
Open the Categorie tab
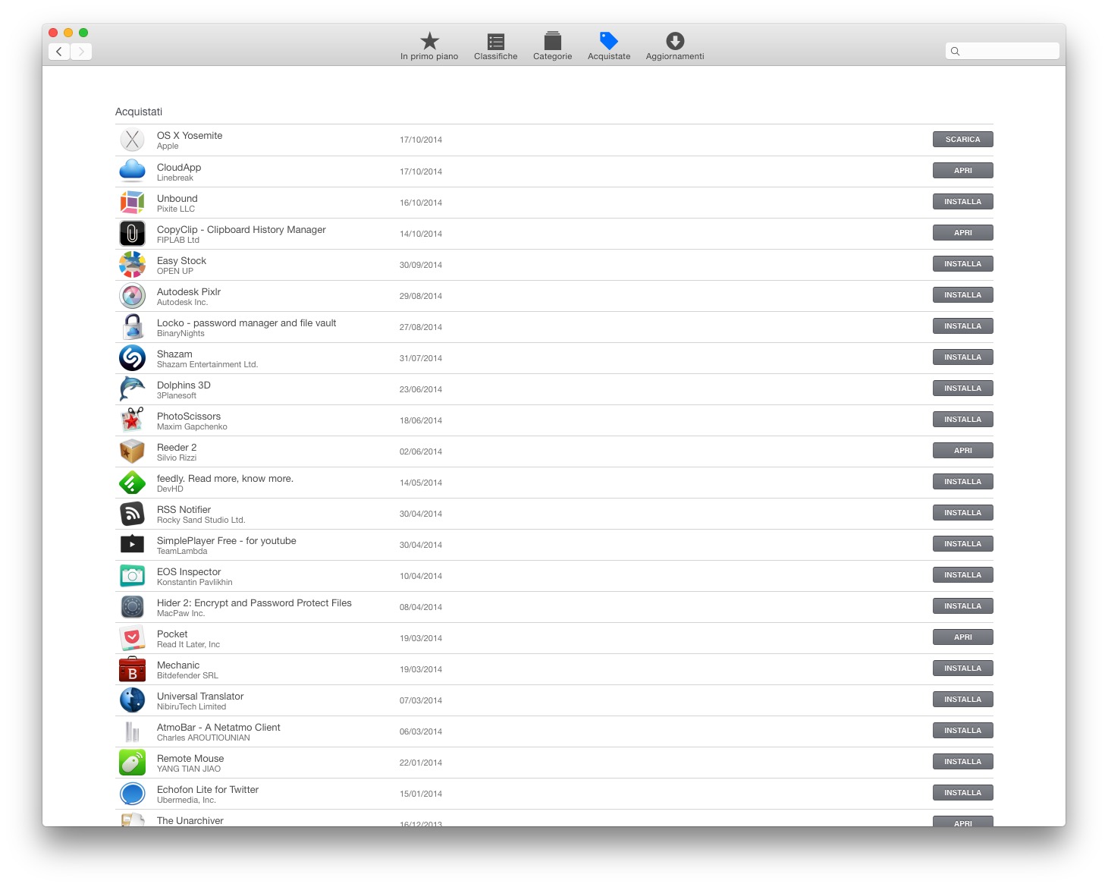coord(553,46)
